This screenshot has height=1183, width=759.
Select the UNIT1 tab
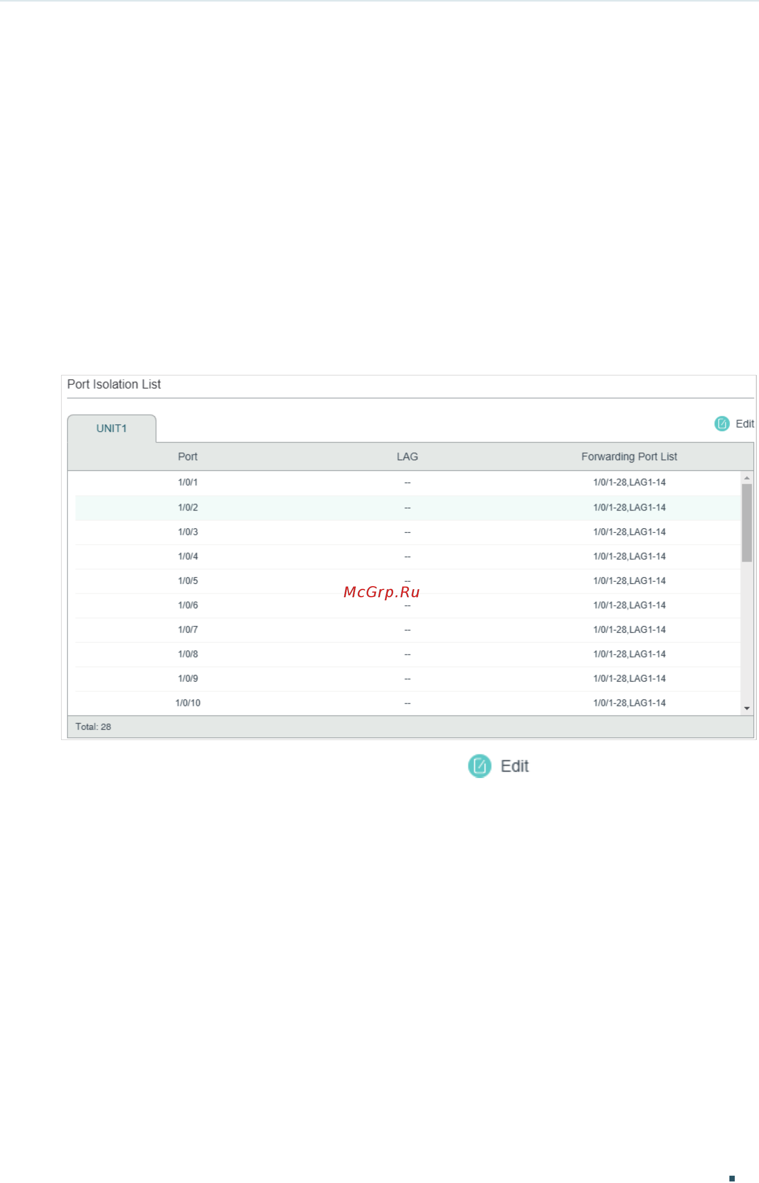point(112,429)
